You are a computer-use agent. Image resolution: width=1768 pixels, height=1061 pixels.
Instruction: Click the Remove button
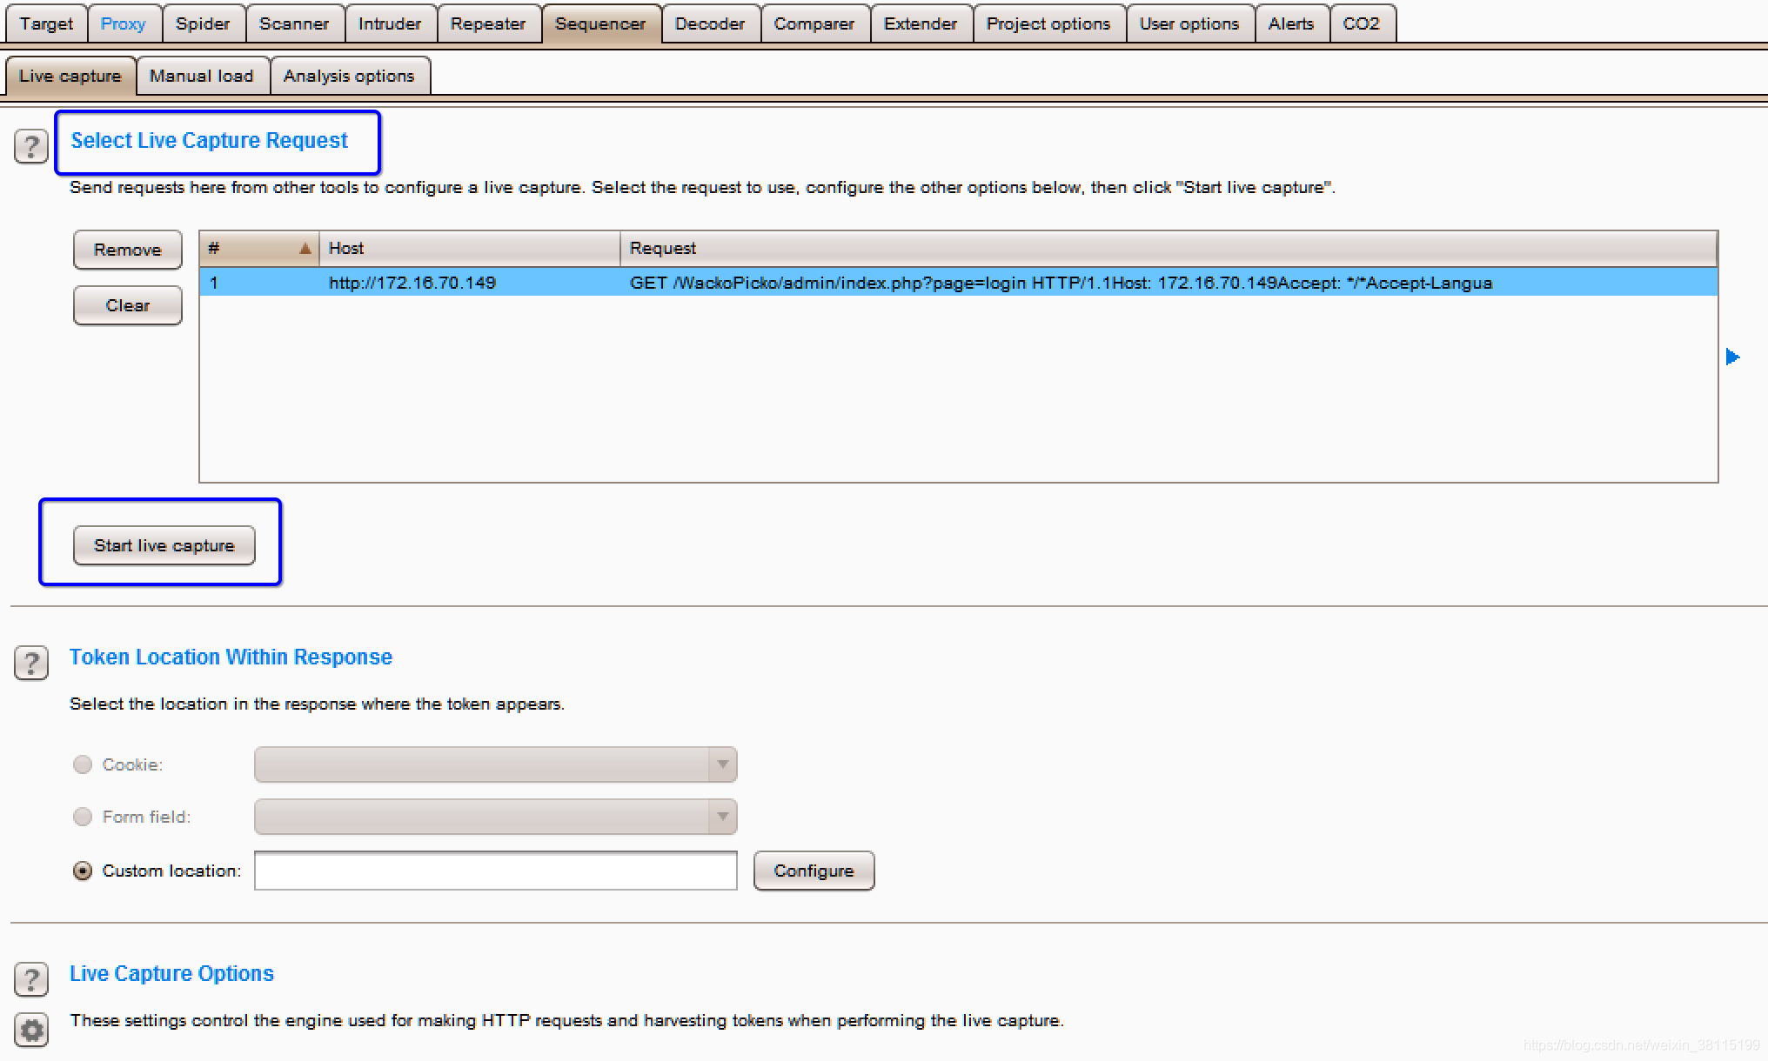(128, 250)
